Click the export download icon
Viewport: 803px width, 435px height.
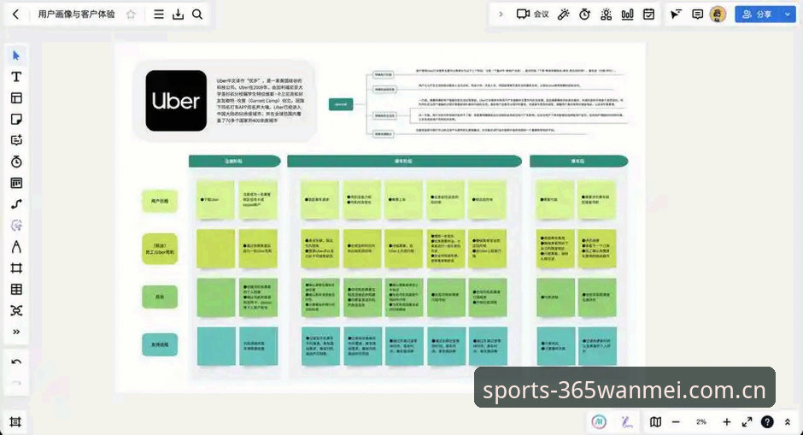pyautogui.click(x=178, y=15)
